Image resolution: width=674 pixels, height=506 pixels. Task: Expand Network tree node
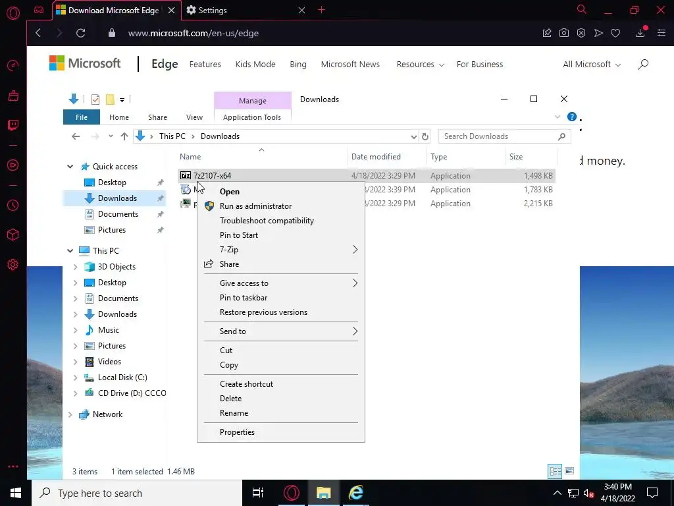point(70,414)
